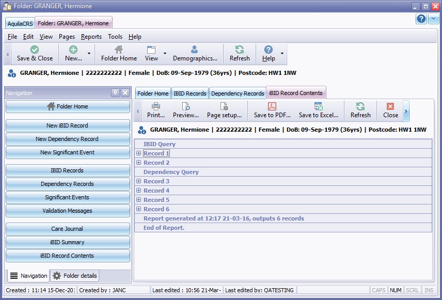This screenshot has width=442, height=300.
Task: Open Page setup from report toolbar
Action: (224, 106)
